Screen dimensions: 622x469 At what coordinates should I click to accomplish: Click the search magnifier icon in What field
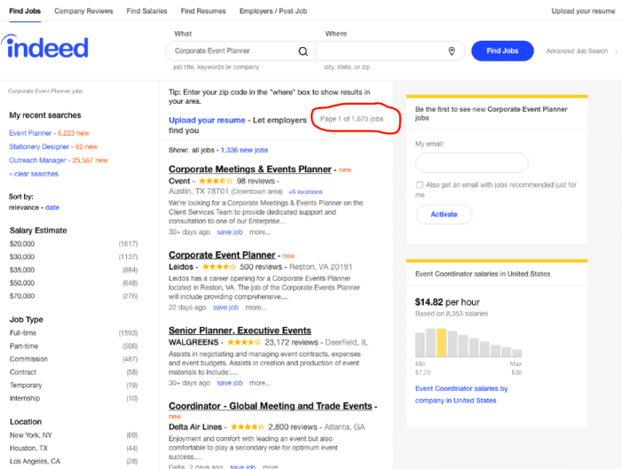(303, 52)
